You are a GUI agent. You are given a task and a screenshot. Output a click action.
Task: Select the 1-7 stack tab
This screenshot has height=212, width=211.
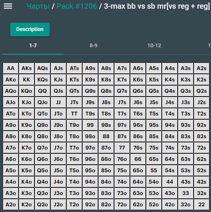coord(33,46)
